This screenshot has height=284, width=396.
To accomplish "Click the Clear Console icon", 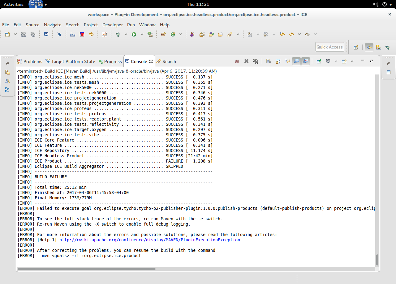I will pyautogui.click(x=269, y=61).
